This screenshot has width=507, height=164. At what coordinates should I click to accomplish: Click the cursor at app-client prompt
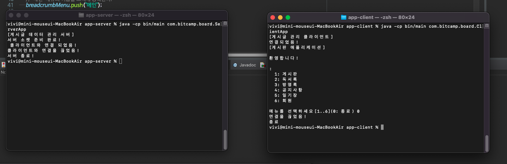(x=382, y=127)
